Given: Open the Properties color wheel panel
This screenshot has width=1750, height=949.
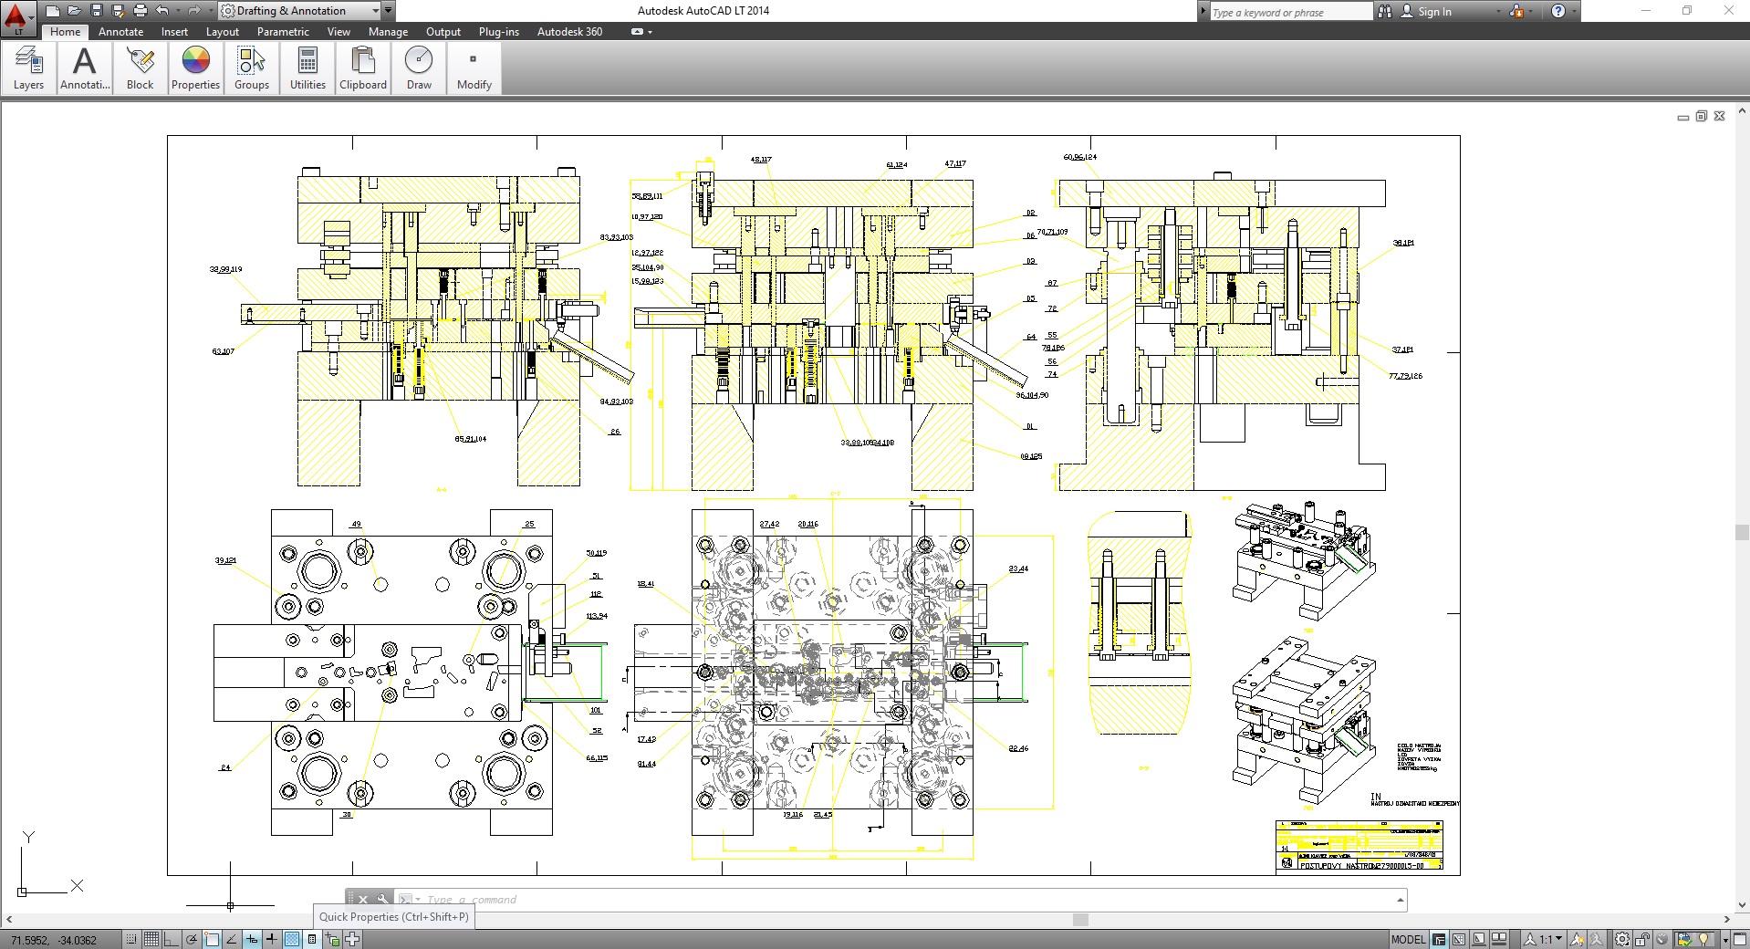Looking at the screenshot, I should pyautogui.click(x=195, y=68).
